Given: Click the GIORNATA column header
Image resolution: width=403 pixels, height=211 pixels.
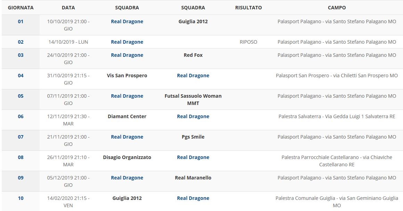Looking at the screenshot, I should 20,8.
